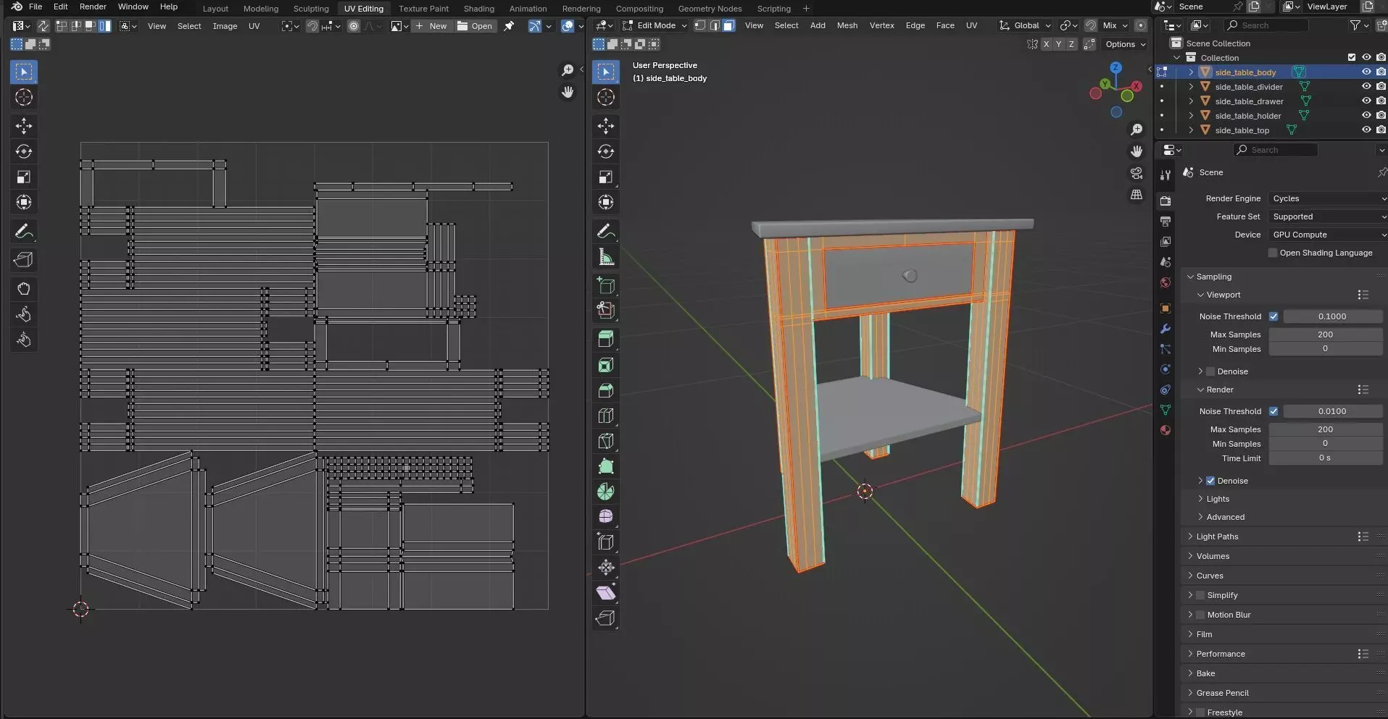The width and height of the screenshot is (1388, 719).
Task: Open the Edit Mode dropdown
Action: (655, 25)
